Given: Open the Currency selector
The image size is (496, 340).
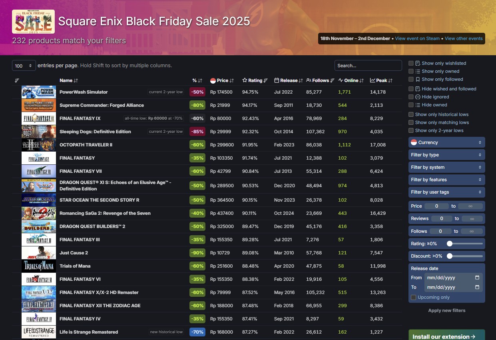Looking at the screenshot, I should [x=446, y=142].
